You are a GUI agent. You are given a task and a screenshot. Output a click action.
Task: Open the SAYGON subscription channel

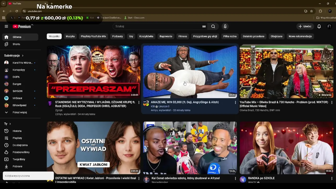coord(20,91)
